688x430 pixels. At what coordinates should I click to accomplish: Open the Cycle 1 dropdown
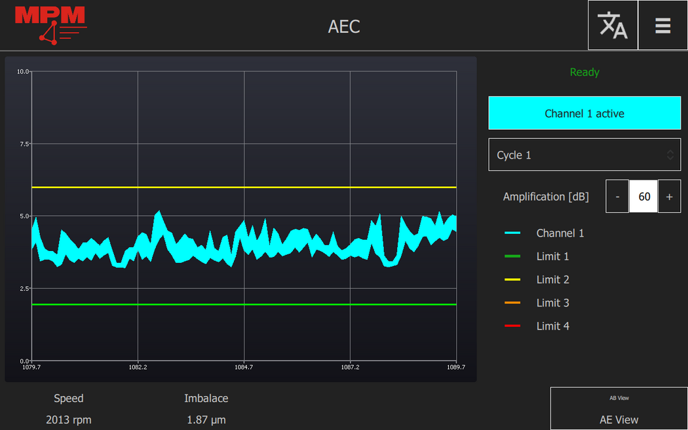577,155
